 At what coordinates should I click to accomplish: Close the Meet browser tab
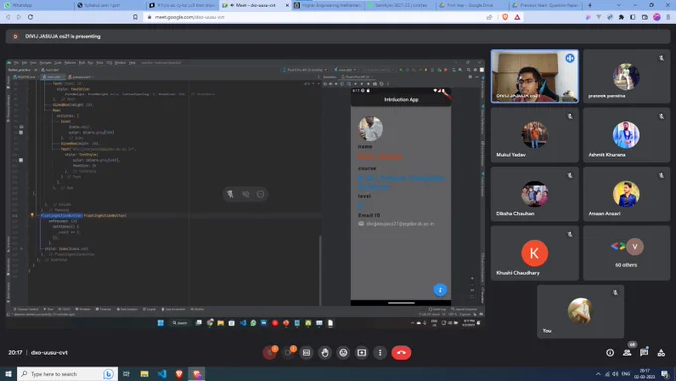(287, 5)
